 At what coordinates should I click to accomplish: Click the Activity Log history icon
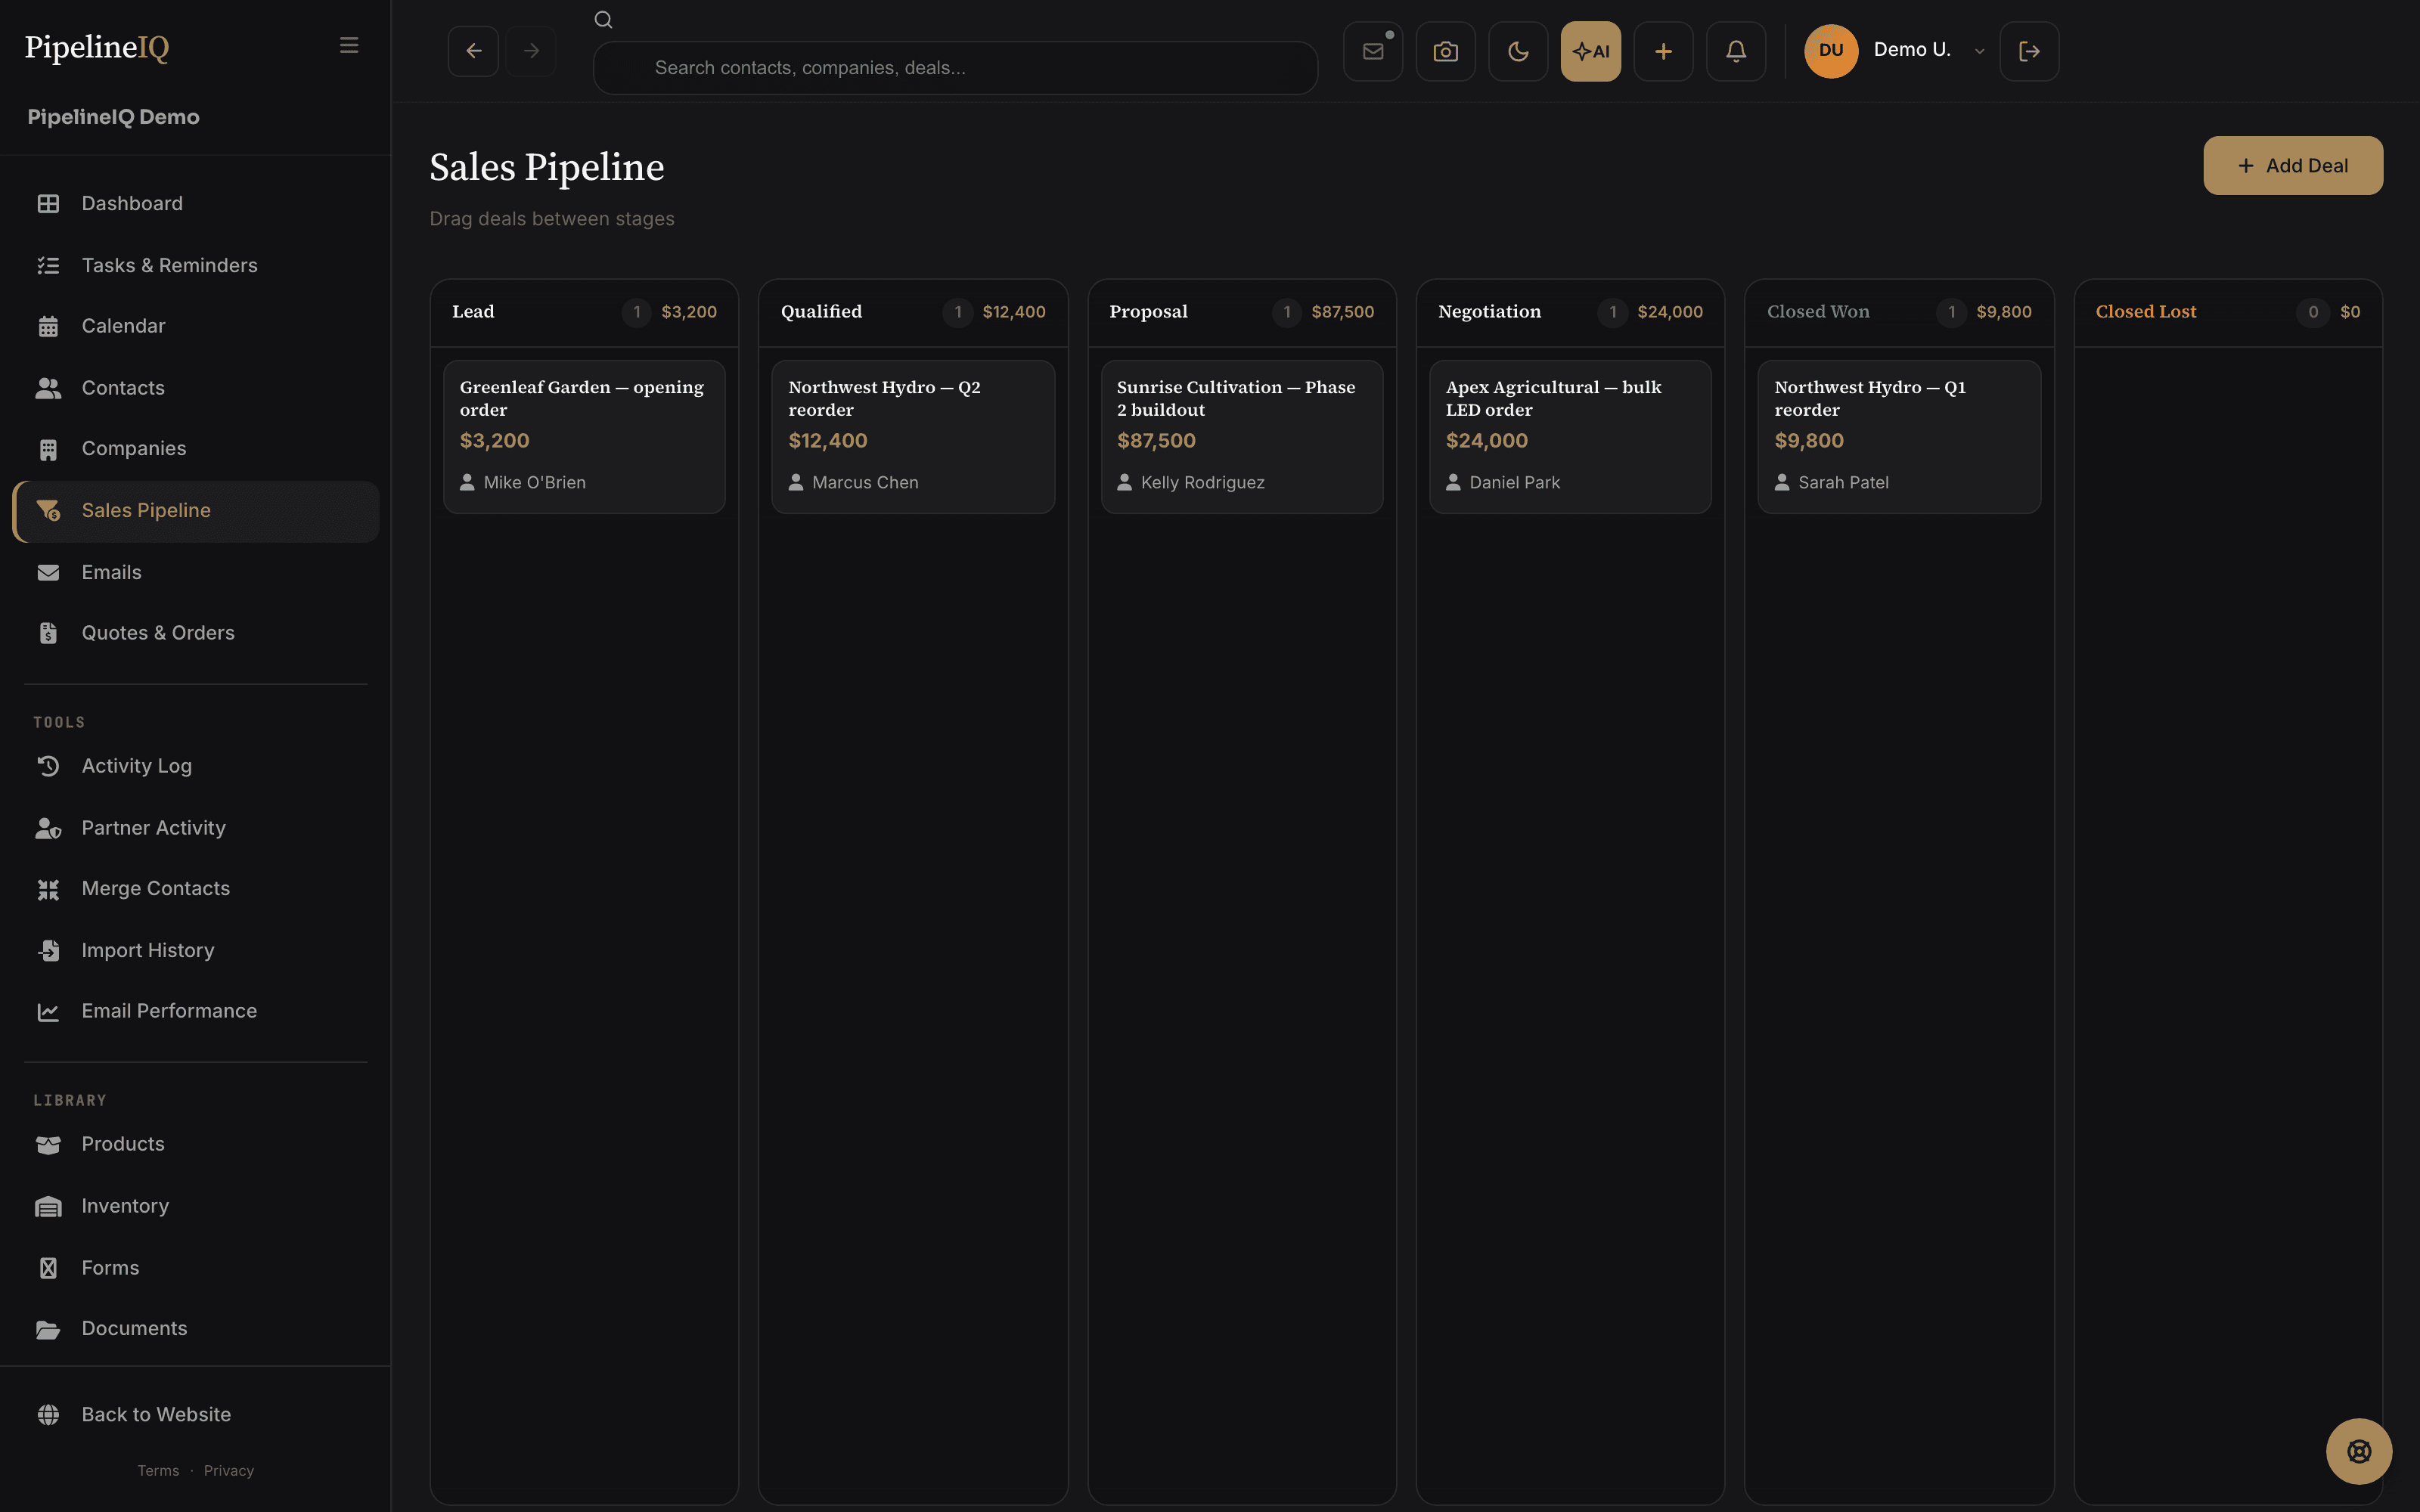[x=48, y=766]
